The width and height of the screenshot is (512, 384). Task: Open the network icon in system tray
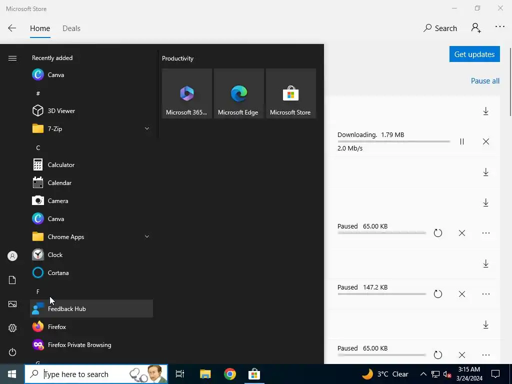click(435, 374)
